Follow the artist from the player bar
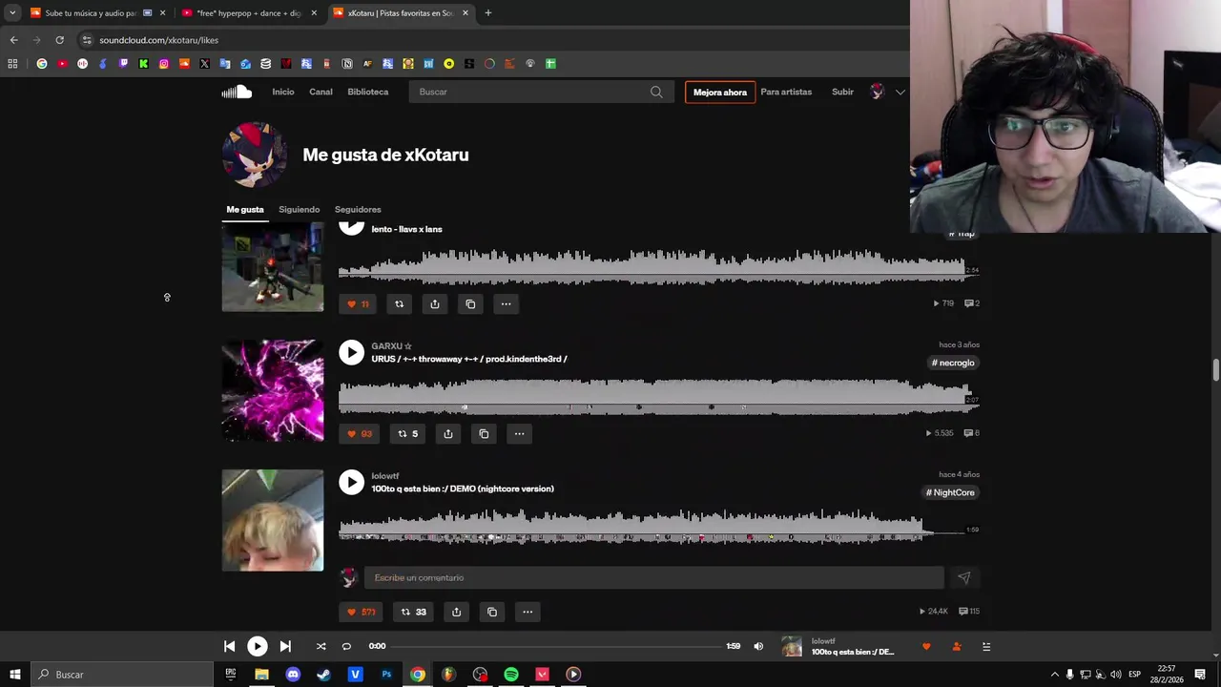This screenshot has height=687, width=1221. tap(957, 646)
